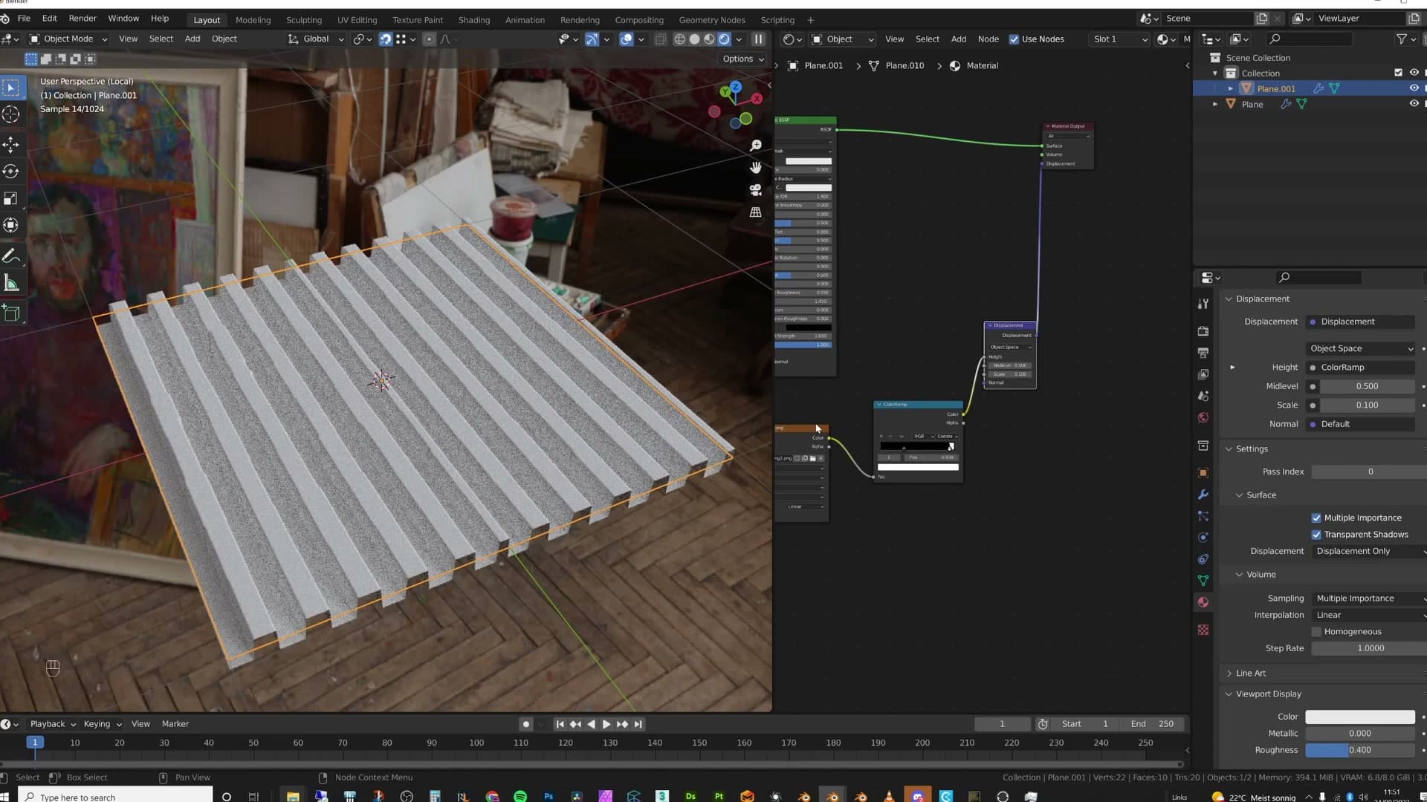Uncheck the Collection exclude checkbox
1427x802 pixels.
click(1398, 73)
